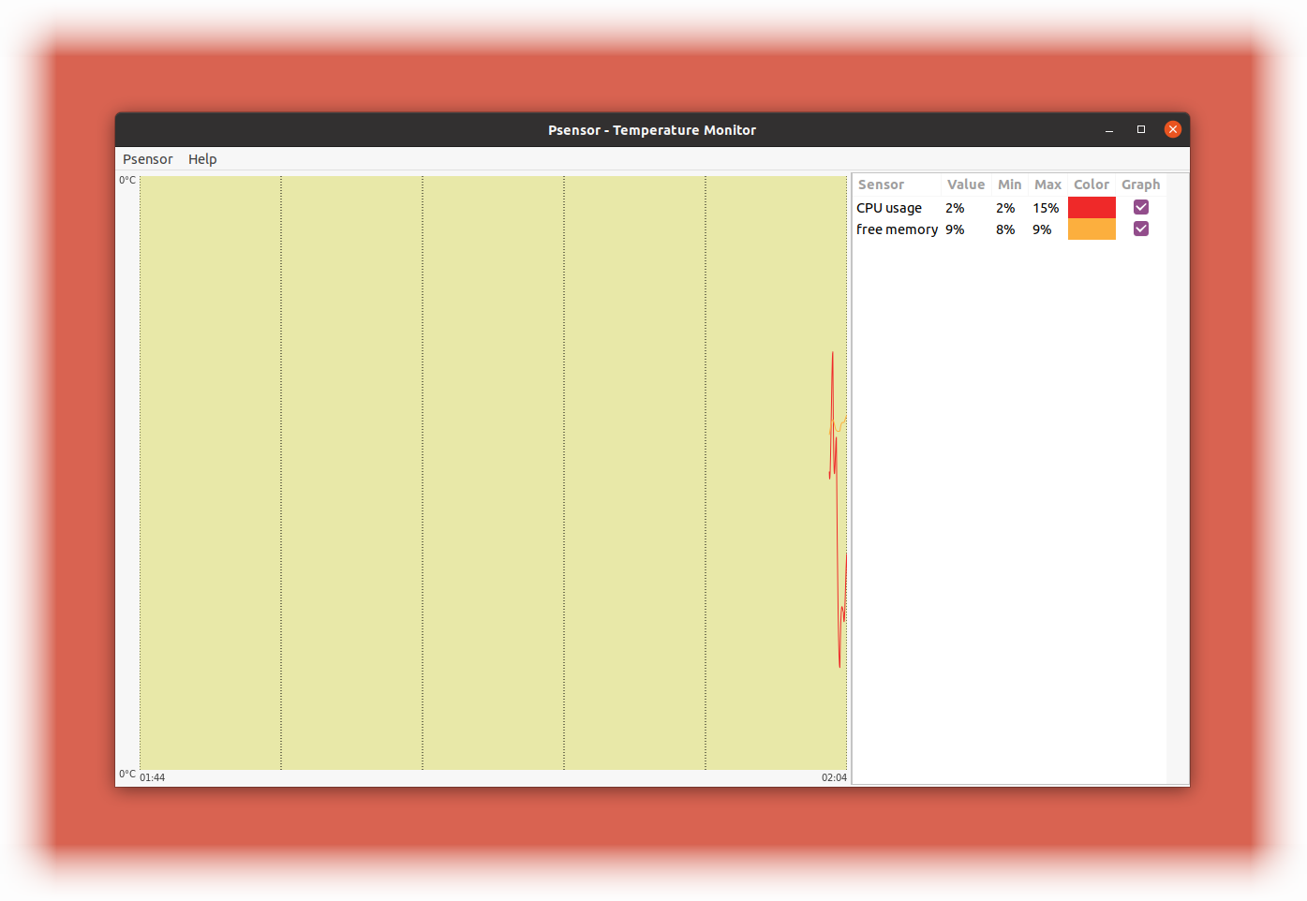Screen dimensions: 1307x901
Task: Click the Psensor - Temperature Monitor title bar
Action: pos(652,130)
